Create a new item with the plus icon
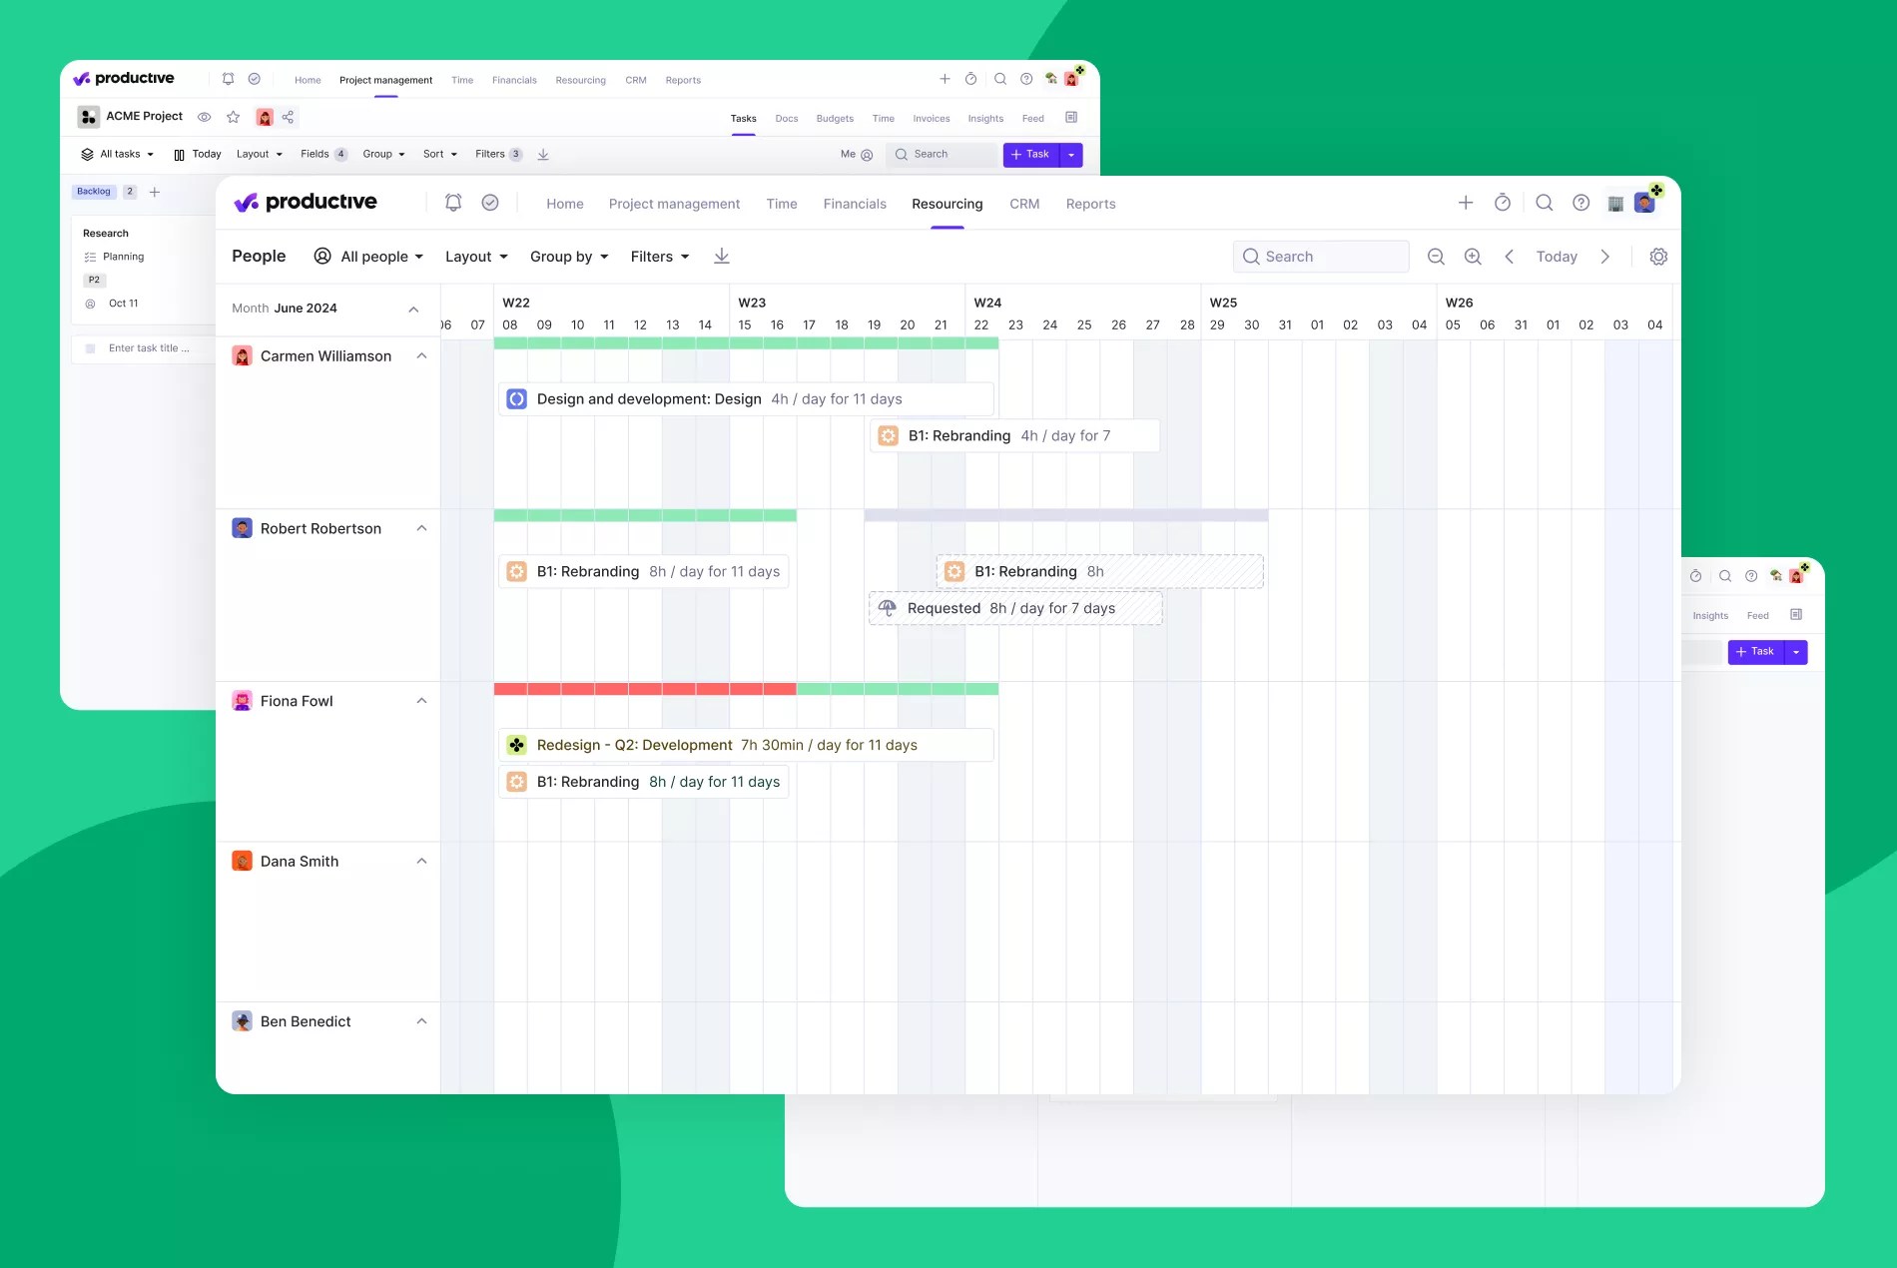 coord(1465,202)
